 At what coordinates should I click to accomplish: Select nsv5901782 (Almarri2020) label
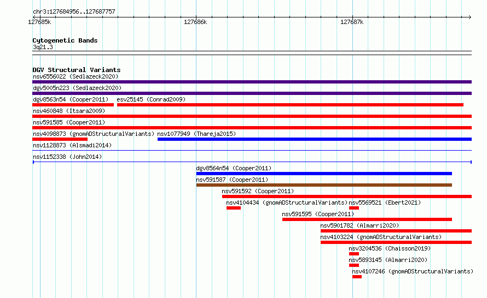tap(360, 225)
